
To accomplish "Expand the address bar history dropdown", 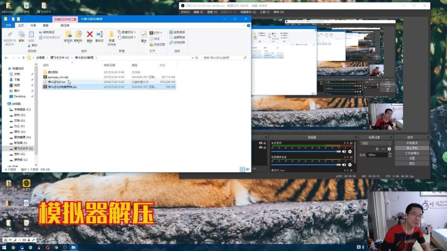I will [x=193, y=58].
